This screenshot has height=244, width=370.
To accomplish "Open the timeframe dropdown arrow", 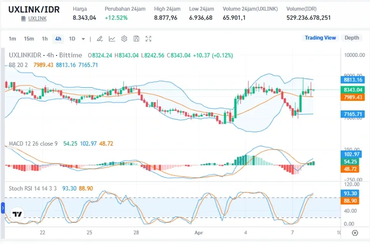I will click(x=83, y=39).
